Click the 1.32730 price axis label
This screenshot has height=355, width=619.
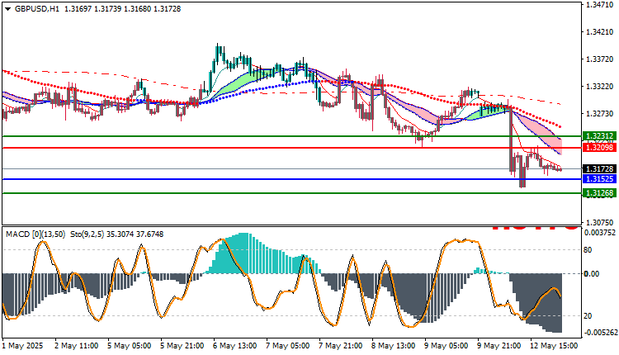[600, 114]
